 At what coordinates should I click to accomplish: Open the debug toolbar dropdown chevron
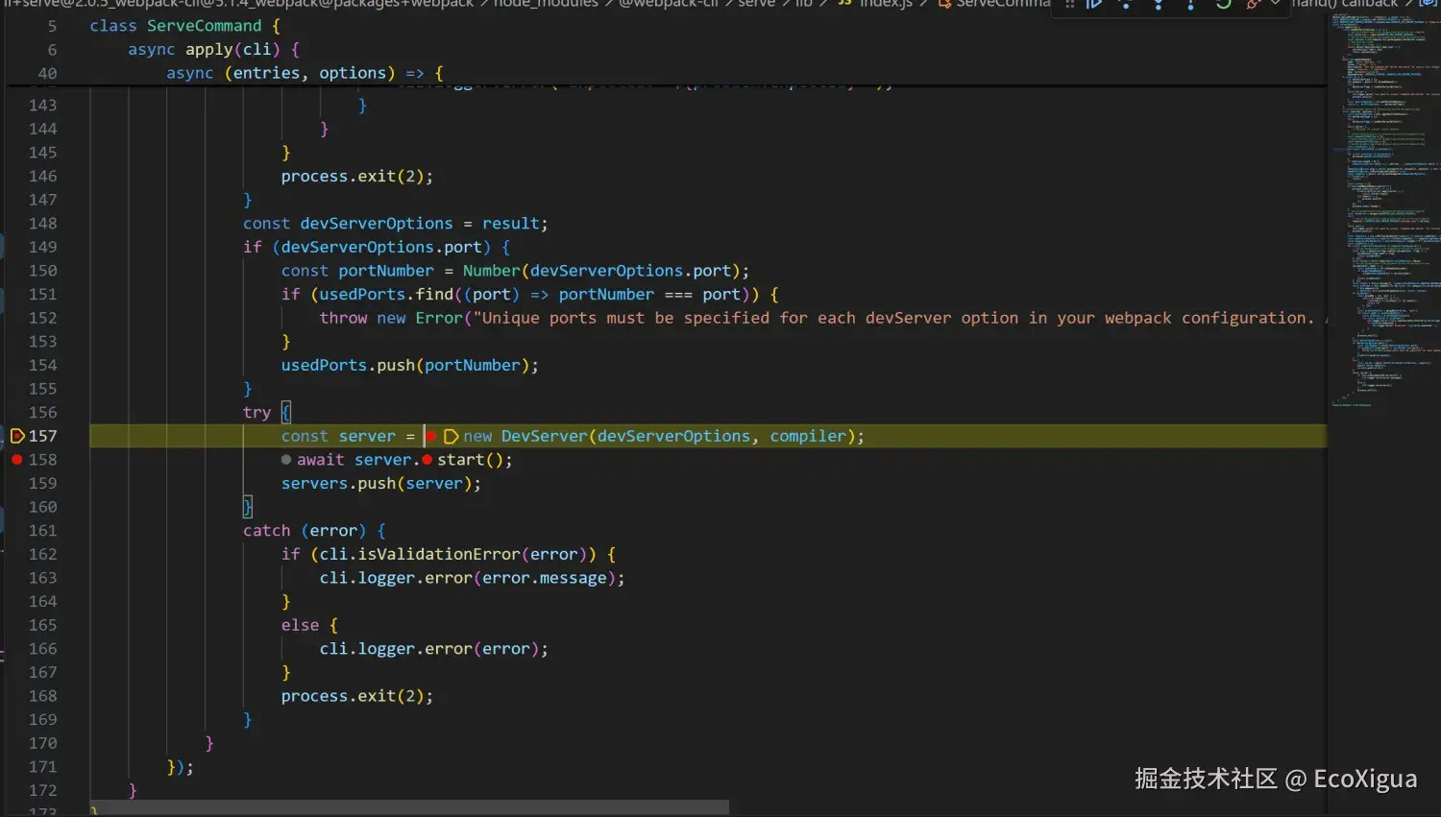pyautogui.click(x=1276, y=3)
